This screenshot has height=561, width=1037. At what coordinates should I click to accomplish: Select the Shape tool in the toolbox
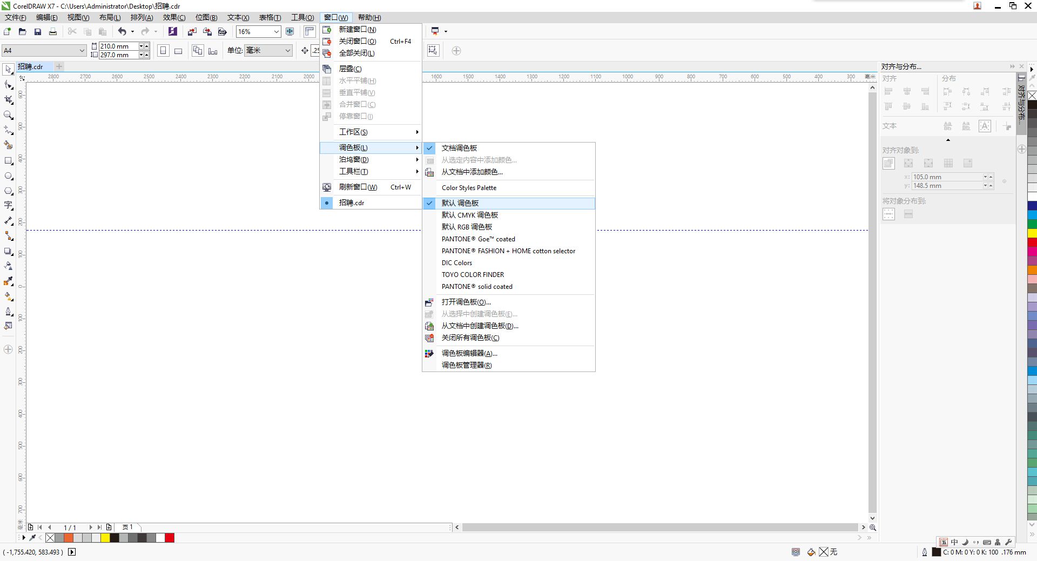point(8,85)
